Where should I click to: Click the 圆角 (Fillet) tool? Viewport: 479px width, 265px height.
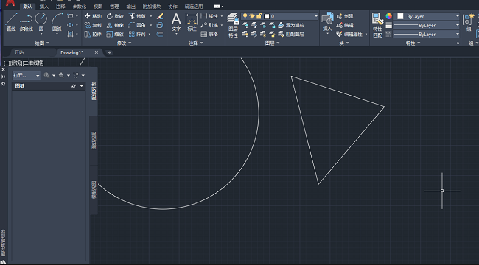138,25
